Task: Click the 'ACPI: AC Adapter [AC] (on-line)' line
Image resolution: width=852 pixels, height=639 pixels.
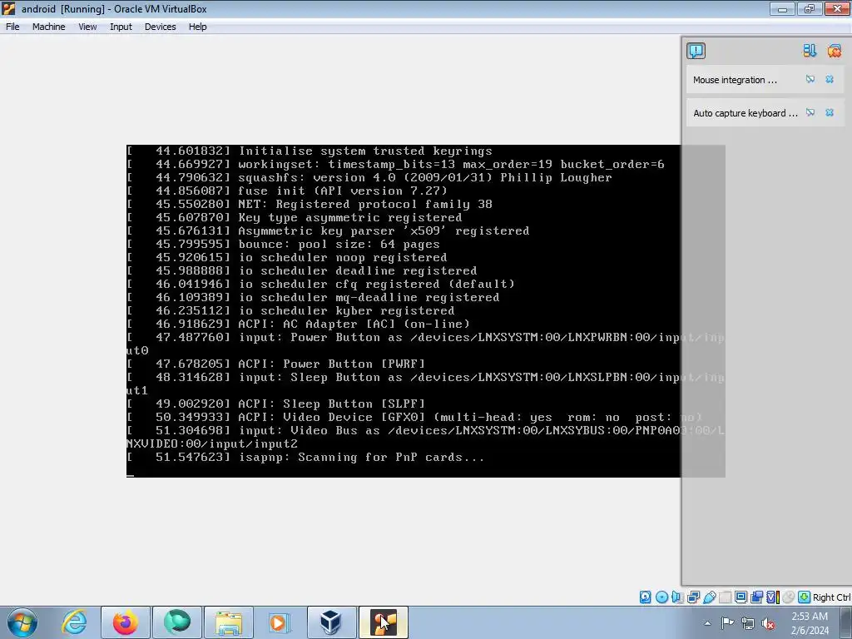Action: point(354,324)
